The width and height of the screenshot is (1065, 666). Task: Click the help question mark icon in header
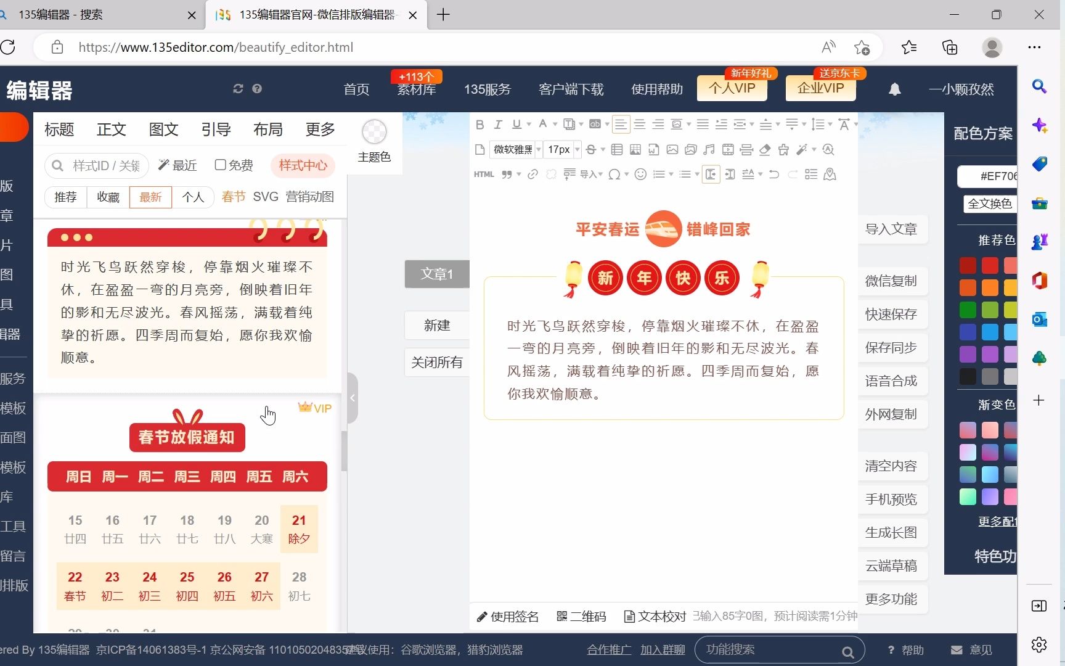[x=257, y=89]
